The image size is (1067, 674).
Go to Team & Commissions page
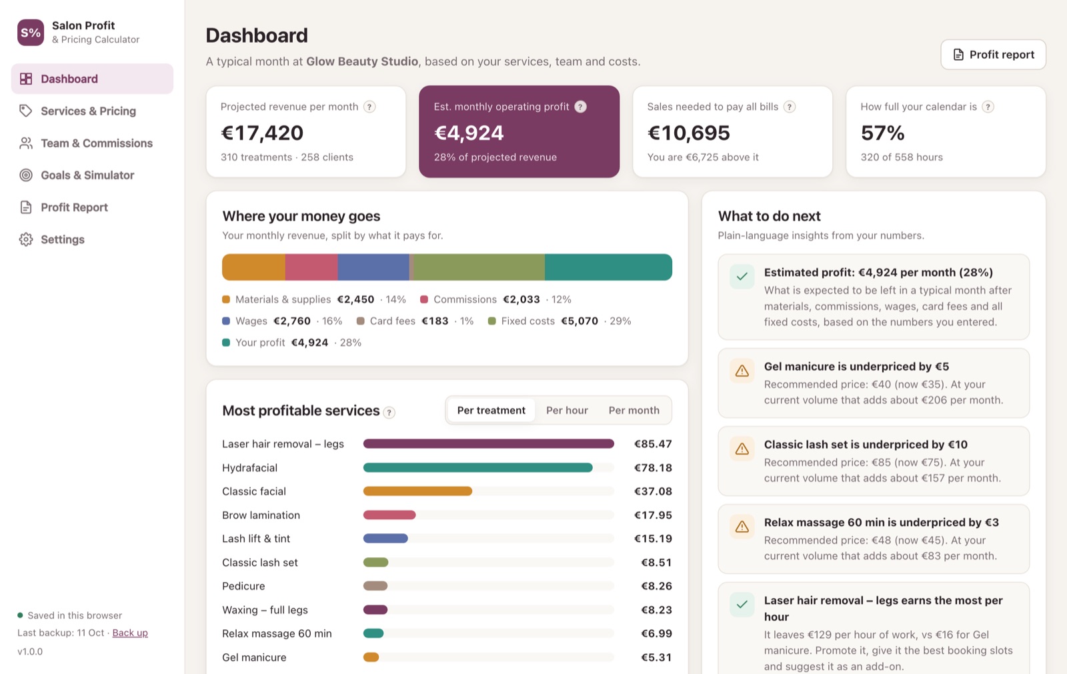92,143
